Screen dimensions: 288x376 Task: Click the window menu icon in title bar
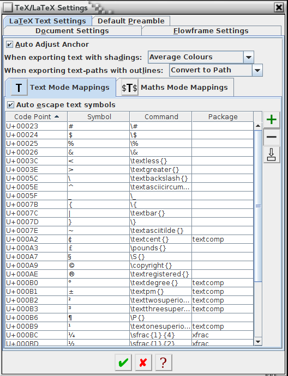click(x=8, y=8)
